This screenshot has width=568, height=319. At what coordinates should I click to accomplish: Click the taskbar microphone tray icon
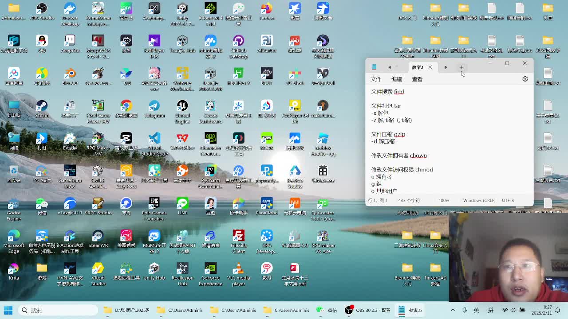(x=465, y=310)
